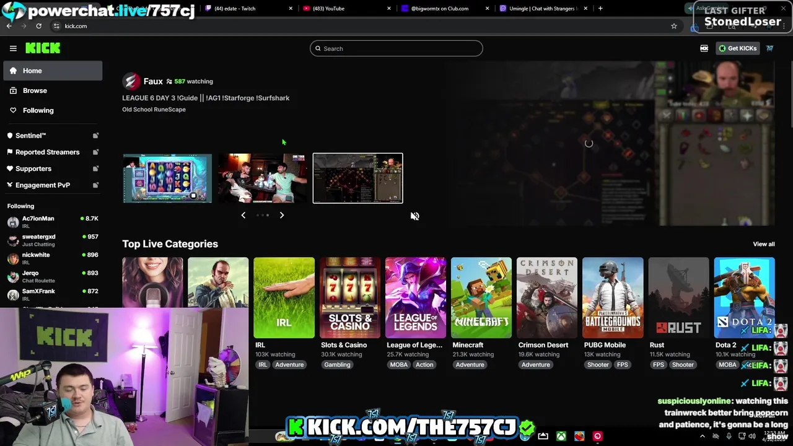Screen dimensions: 793x446
Task: Bookmark the page with the star icon
Action: (x=674, y=26)
